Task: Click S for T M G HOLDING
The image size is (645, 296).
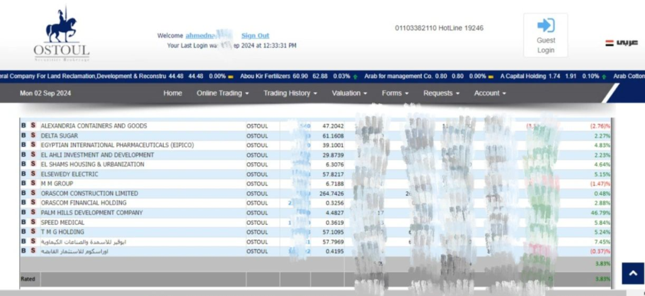Action: (x=33, y=231)
